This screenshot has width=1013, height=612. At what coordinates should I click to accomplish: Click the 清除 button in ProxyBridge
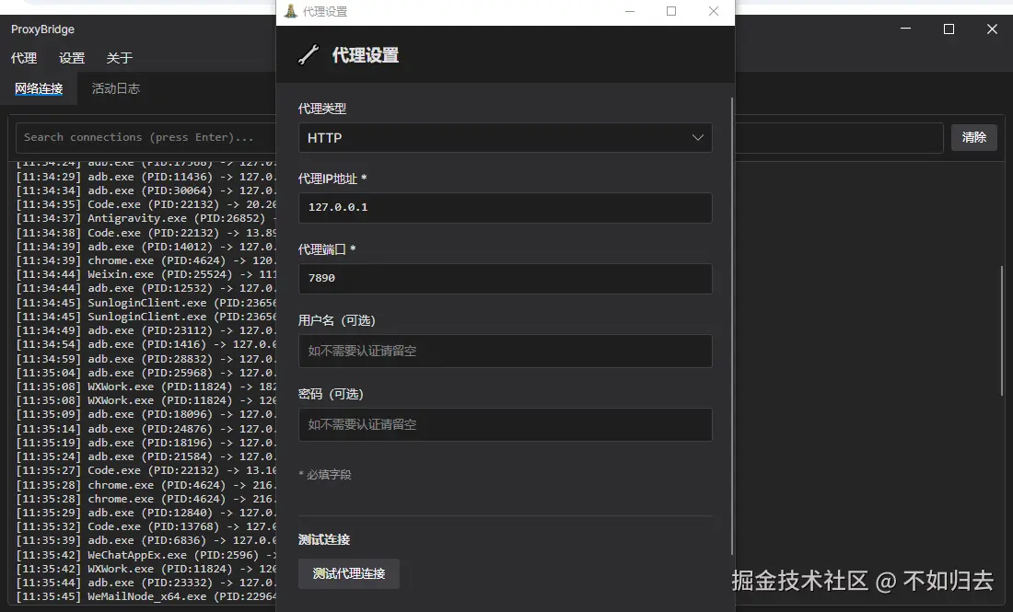click(973, 137)
